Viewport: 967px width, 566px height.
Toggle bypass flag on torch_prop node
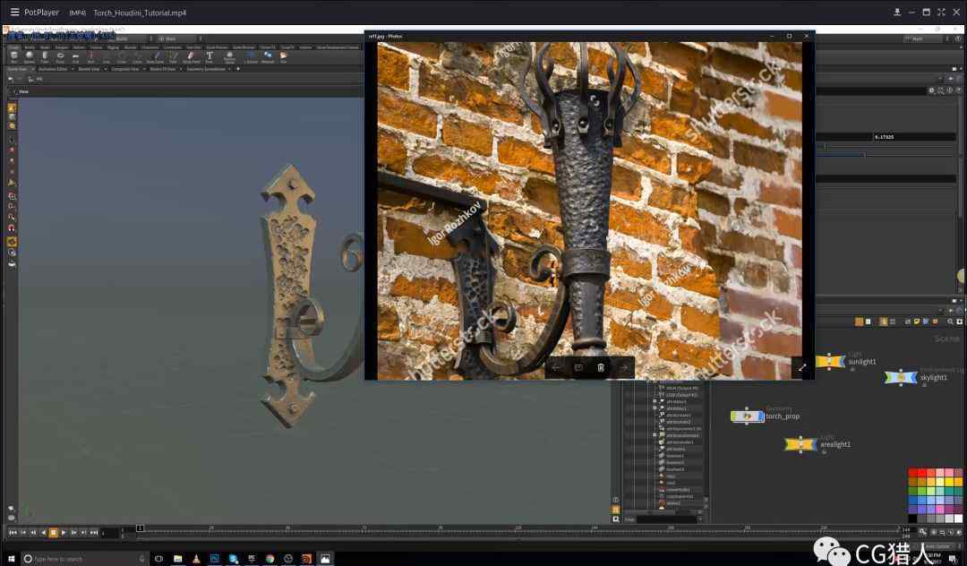coord(734,416)
